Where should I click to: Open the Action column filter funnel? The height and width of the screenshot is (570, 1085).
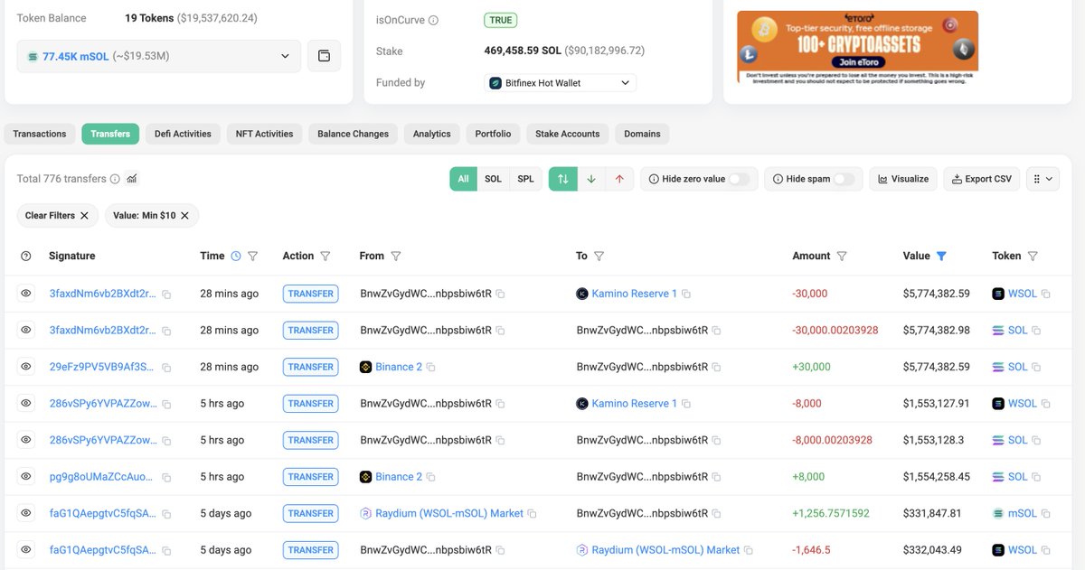325,257
